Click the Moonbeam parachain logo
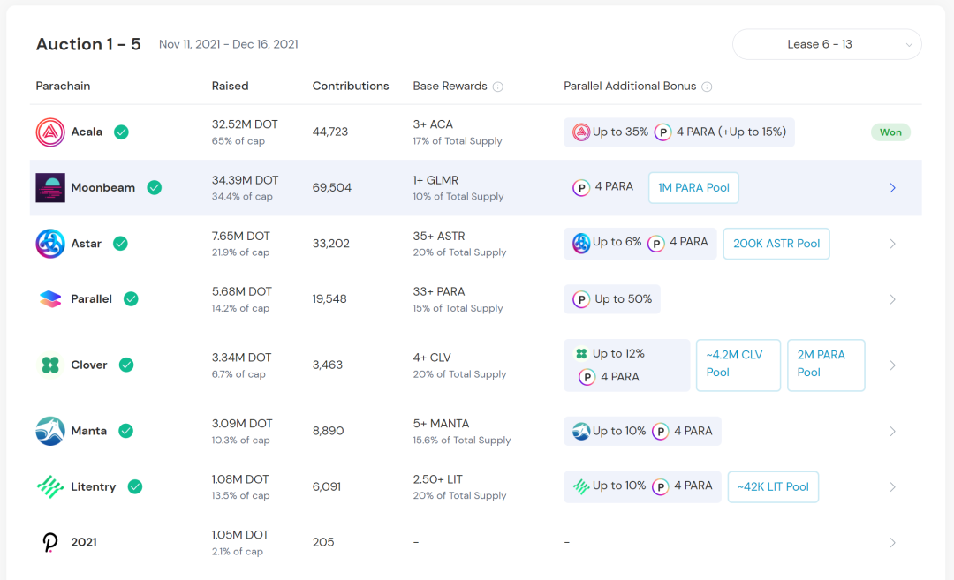Viewport: 954px width, 580px height. click(49, 188)
